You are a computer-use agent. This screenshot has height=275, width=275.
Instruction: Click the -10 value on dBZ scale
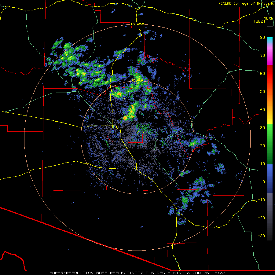tap(261, 200)
